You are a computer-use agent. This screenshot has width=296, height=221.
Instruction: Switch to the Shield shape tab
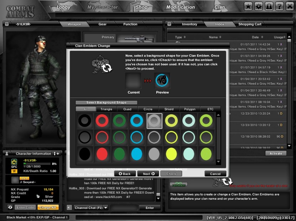[x=169, y=109]
